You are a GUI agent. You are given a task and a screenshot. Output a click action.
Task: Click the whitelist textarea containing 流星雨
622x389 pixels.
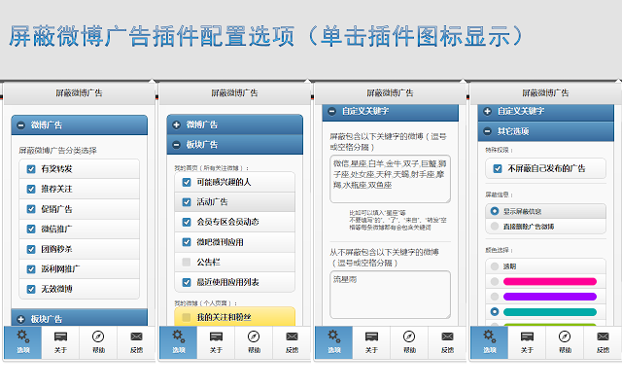[x=391, y=295]
